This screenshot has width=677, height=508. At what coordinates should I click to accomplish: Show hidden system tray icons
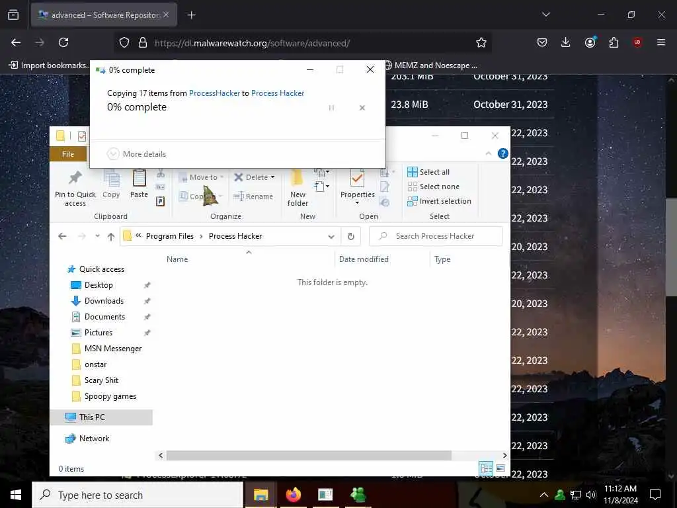[544, 495]
